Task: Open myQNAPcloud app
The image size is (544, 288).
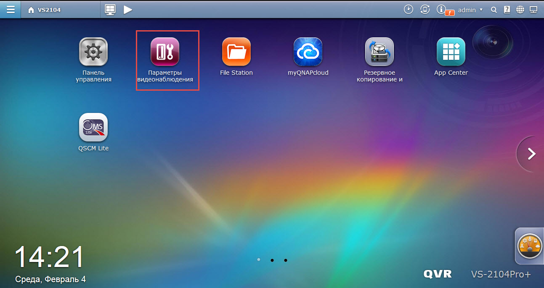Action: pos(308,57)
